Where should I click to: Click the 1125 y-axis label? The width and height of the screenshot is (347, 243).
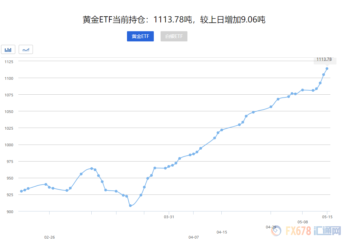[x=9, y=62]
